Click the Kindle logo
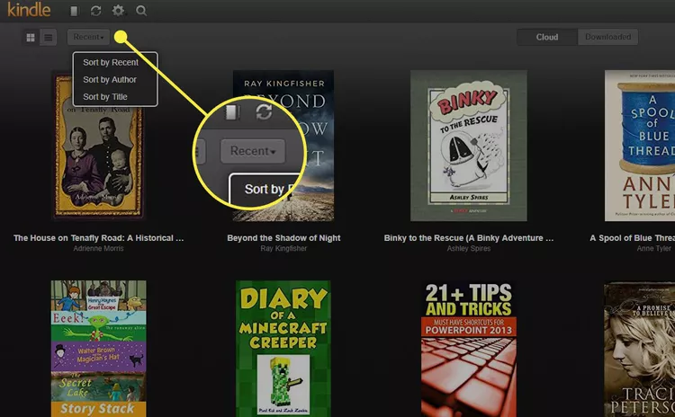The image size is (675, 417). [29, 10]
